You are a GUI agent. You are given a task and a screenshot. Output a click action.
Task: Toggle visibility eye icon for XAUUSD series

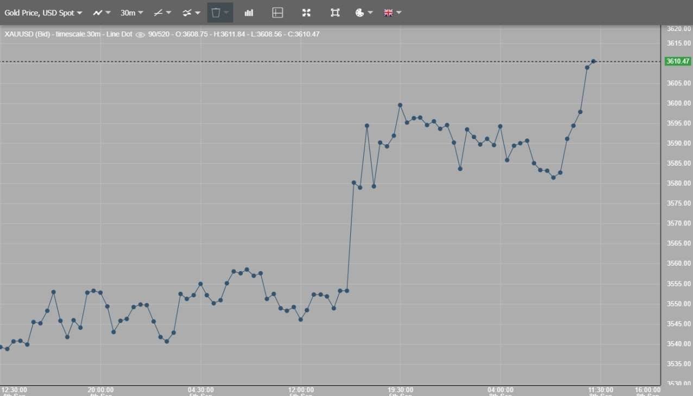(x=140, y=34)
